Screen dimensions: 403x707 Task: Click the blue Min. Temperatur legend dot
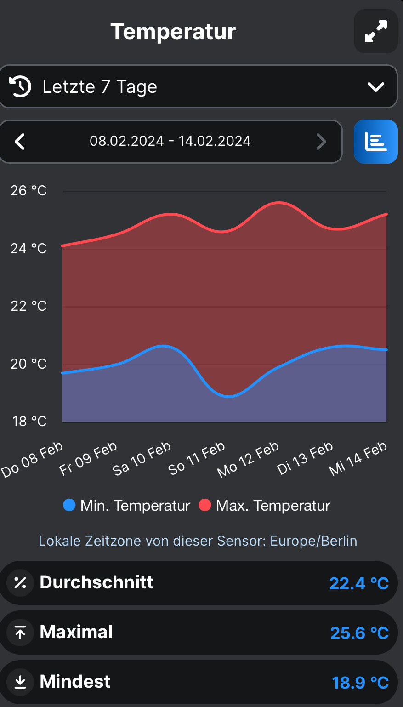(x=69, y=505)
